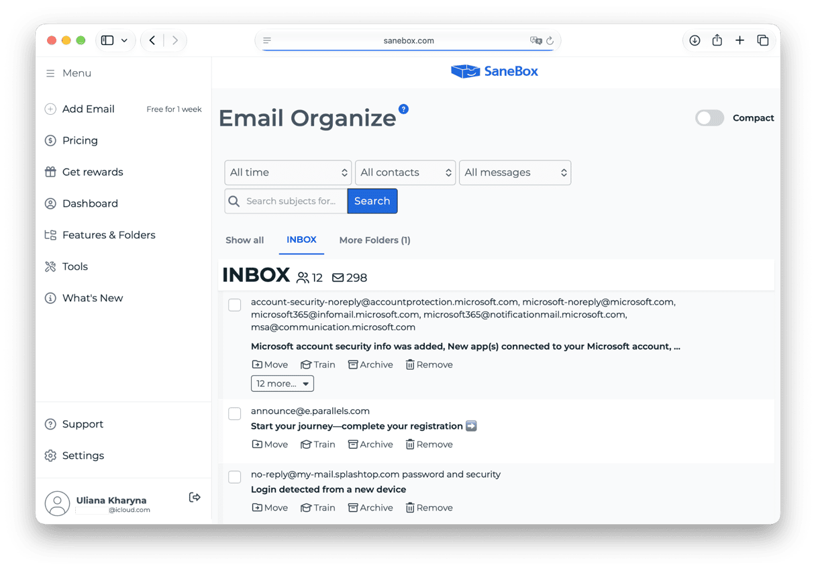Click the SaneBox logo
Image resolution: width=816 pixels, height=571 pixels.
click(495, 71)
